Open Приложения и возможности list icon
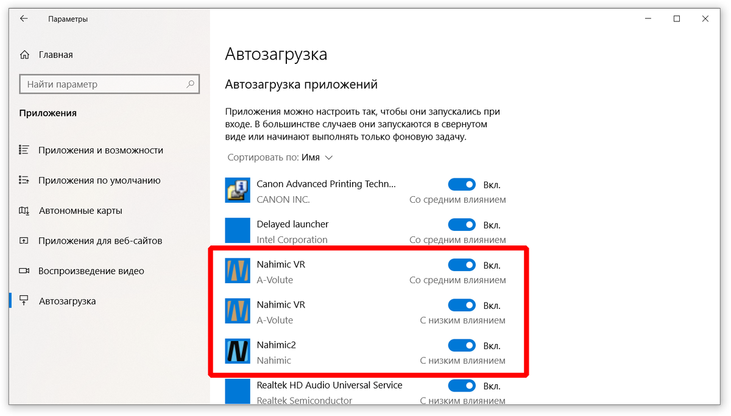Viewport: 731px width, 416px height. coord(24,150)
